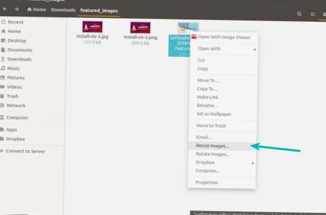The width and height of the screenshot is (326, 215).
Task: Expand the Open With submenu arrow
Action: point(255,49)
